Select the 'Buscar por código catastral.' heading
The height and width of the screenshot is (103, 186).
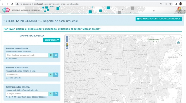pos(18,87)
